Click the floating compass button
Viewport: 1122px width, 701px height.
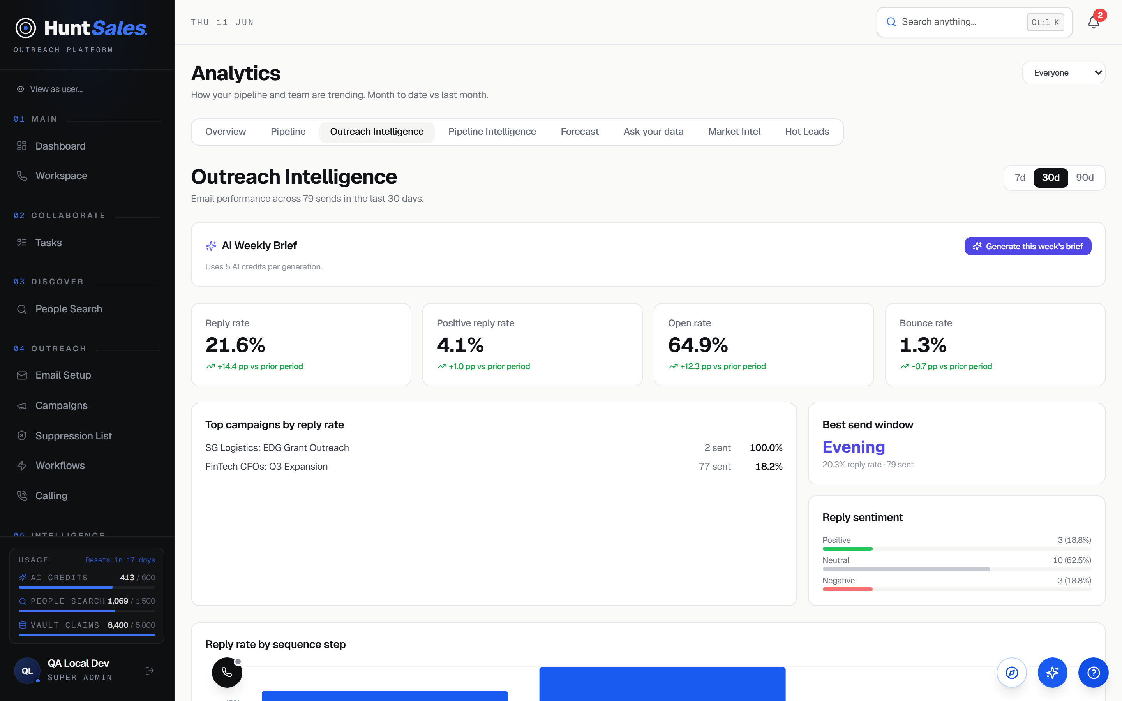pos(1011,672)
